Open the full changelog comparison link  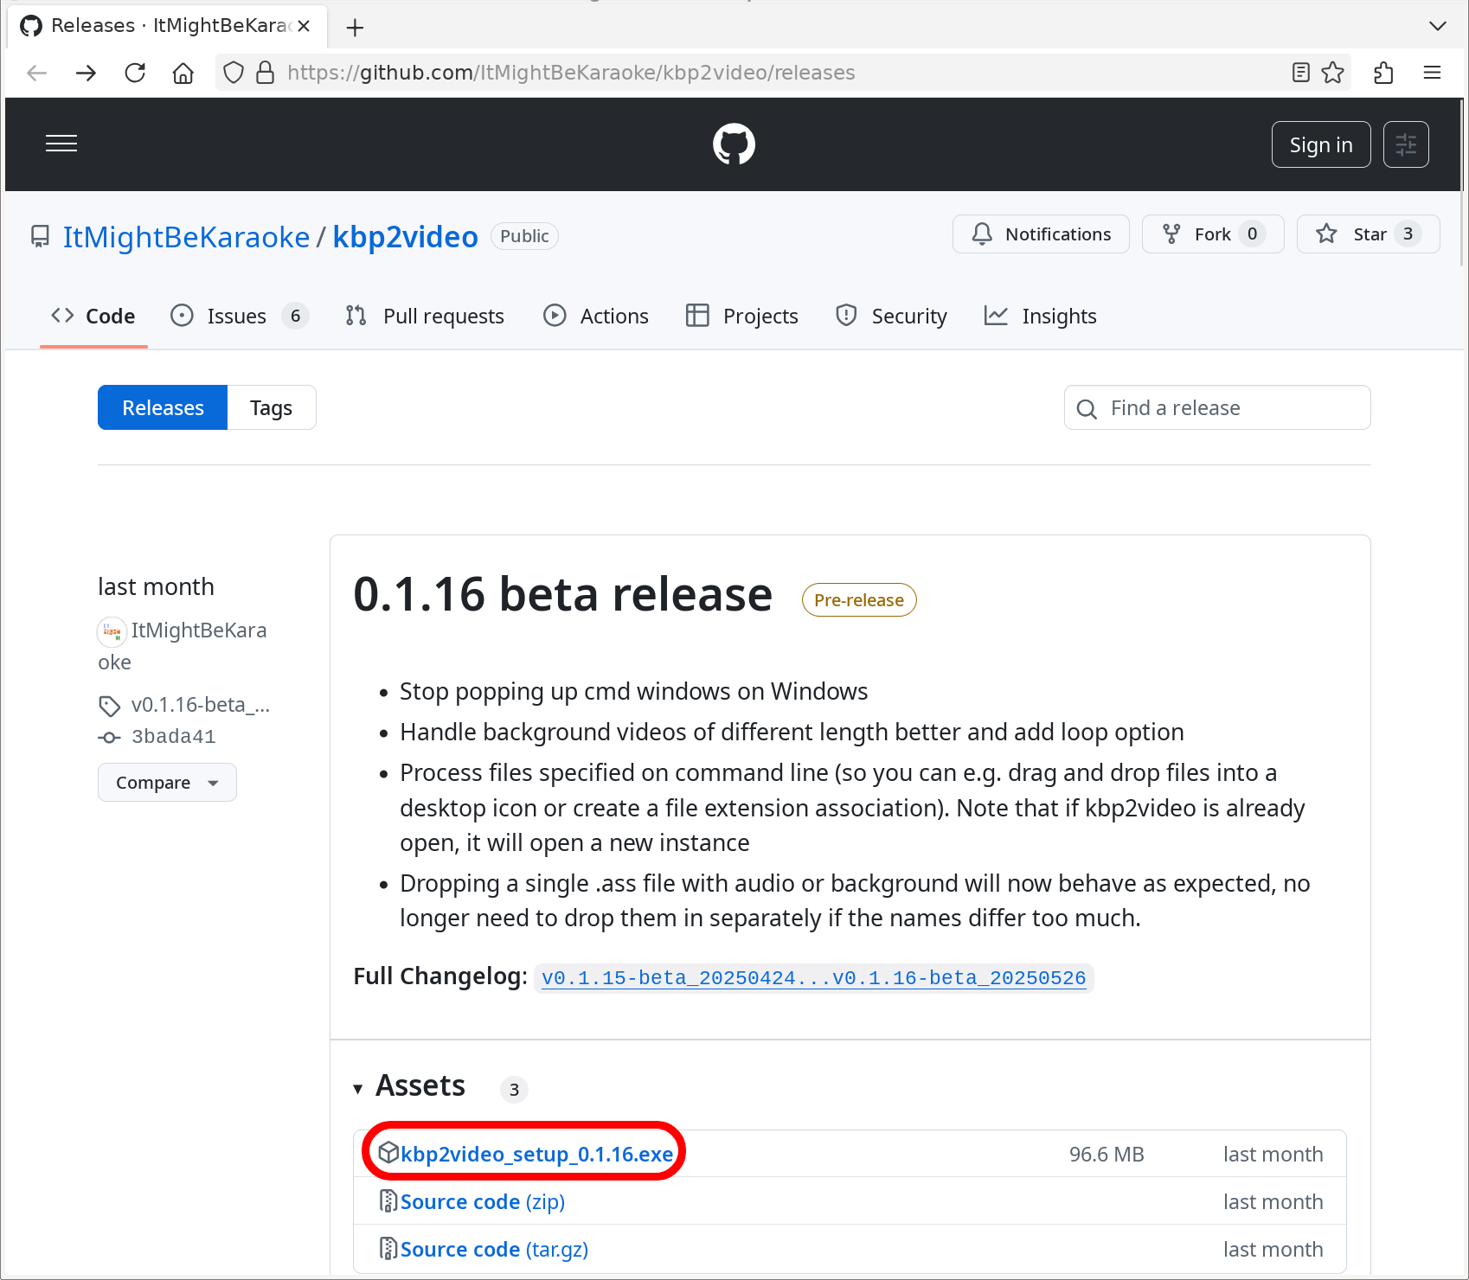click(x=813, y=978)
